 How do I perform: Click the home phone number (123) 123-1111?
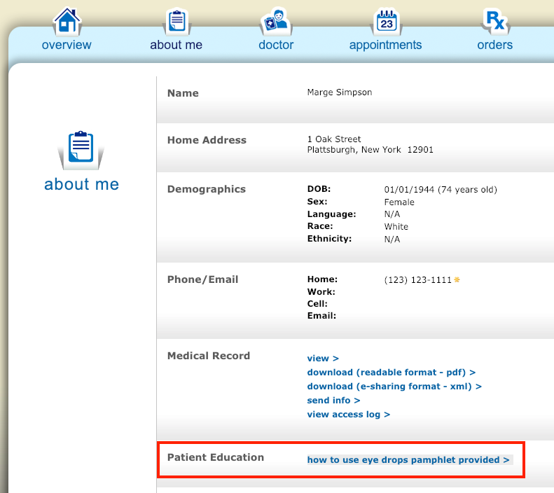[x=418, y=279]
